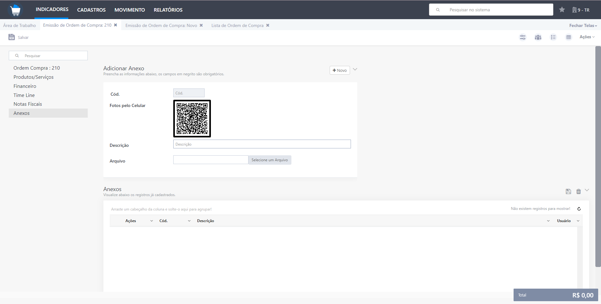This screenshot has width=601, height=304.
Task: Close the Lista de Ordem de Compra tab
Action: click(x=268, y=25)
